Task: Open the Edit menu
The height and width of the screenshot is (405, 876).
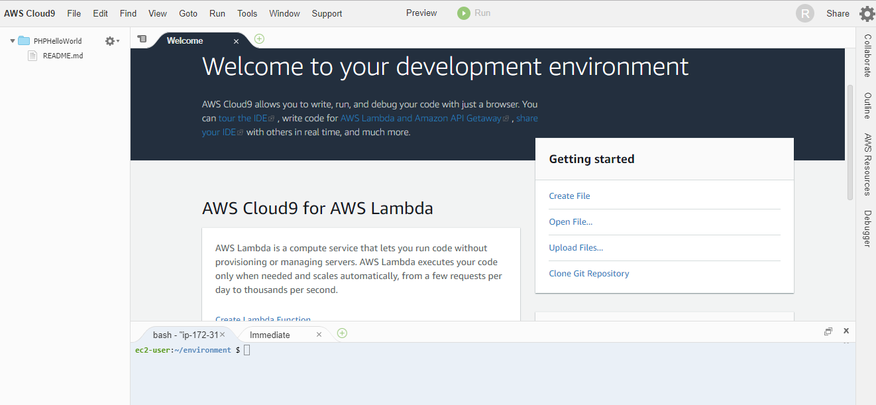Action: [100, 13]
